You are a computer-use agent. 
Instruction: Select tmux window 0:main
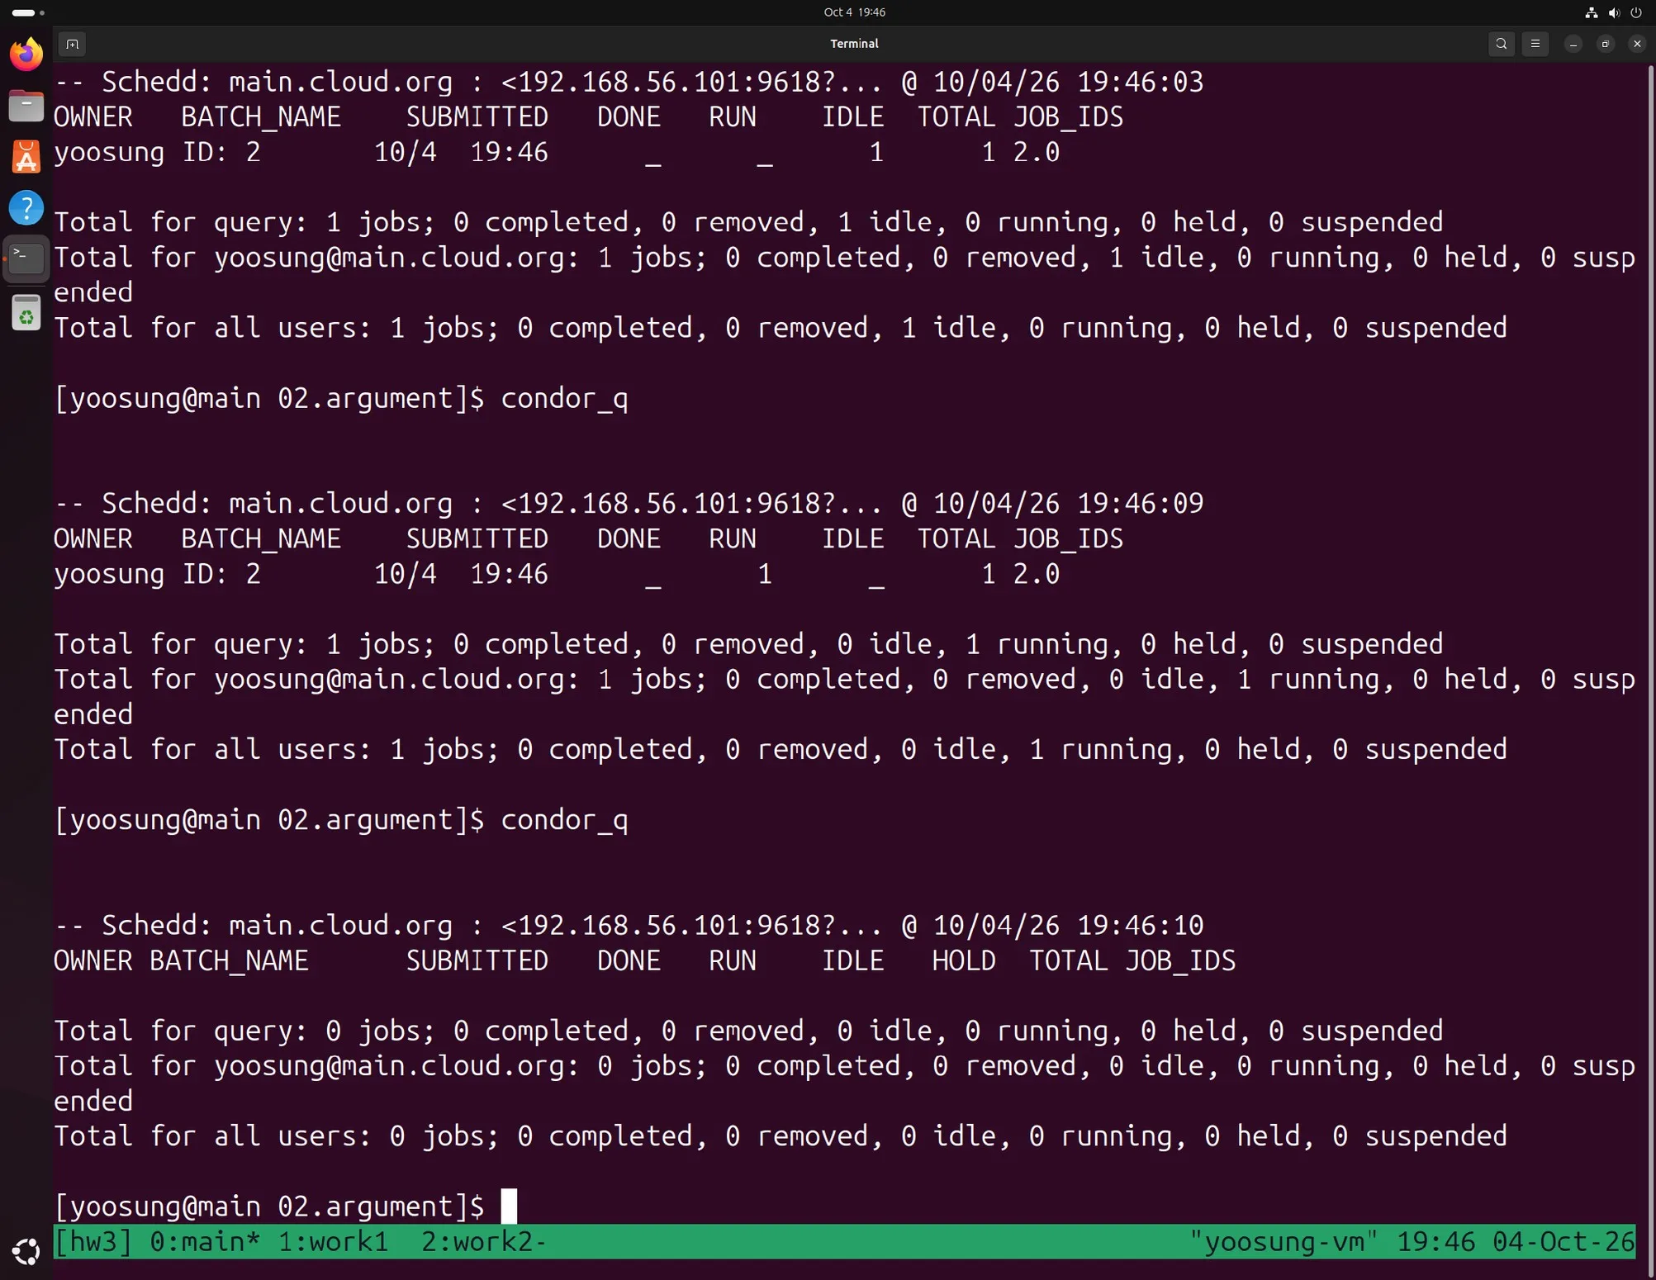click(205, 1241)
